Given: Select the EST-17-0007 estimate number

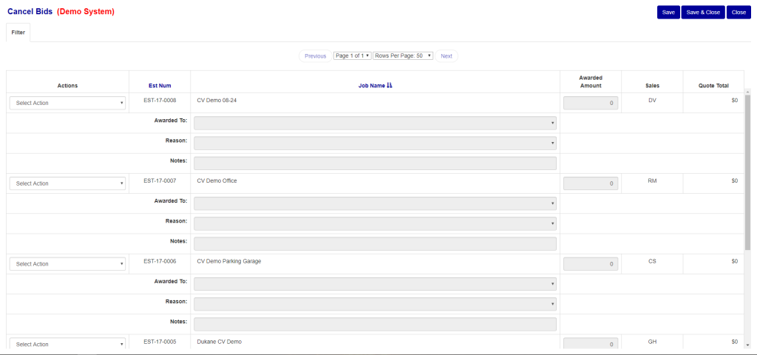Looking at the screenshot, I should click(x=160, y=180).
